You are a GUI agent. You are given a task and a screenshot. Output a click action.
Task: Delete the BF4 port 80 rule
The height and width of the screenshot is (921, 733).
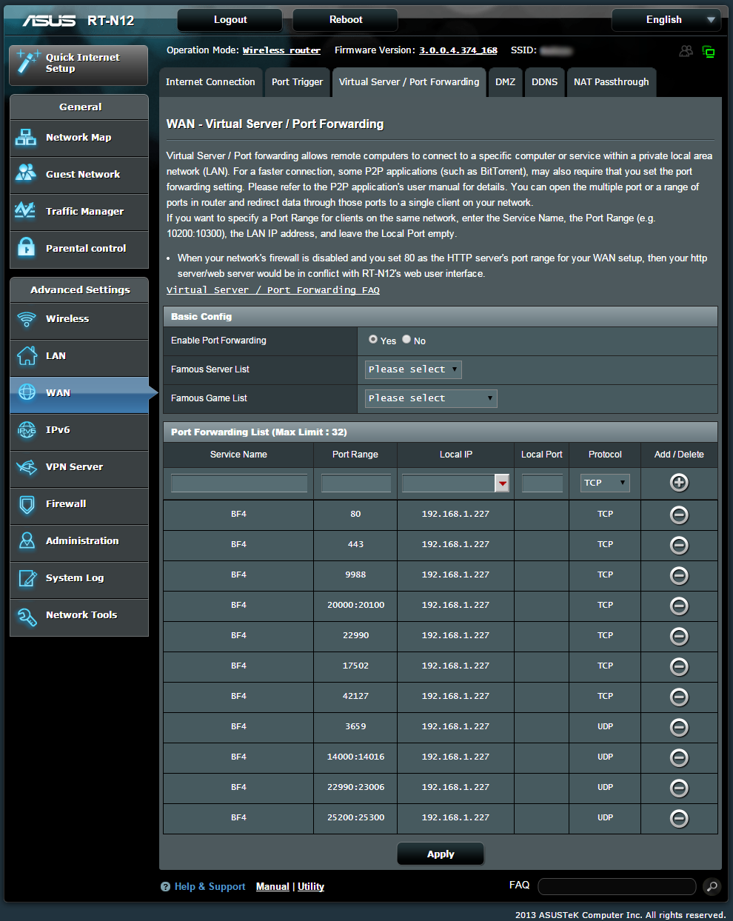(679, 515)
